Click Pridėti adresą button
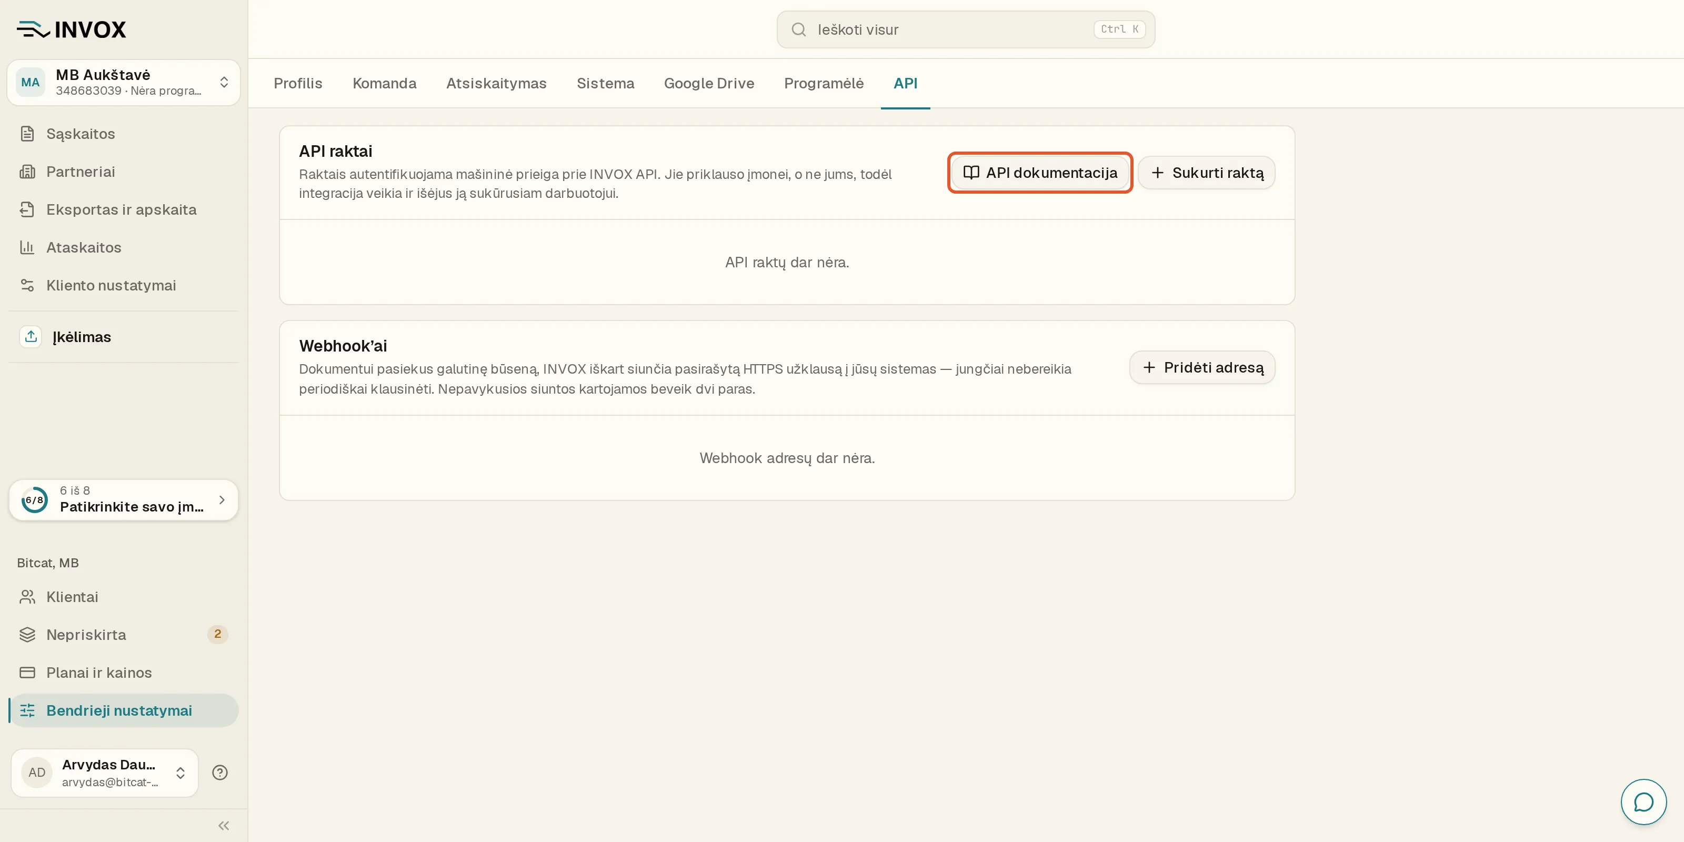 tap(1202, 367)
